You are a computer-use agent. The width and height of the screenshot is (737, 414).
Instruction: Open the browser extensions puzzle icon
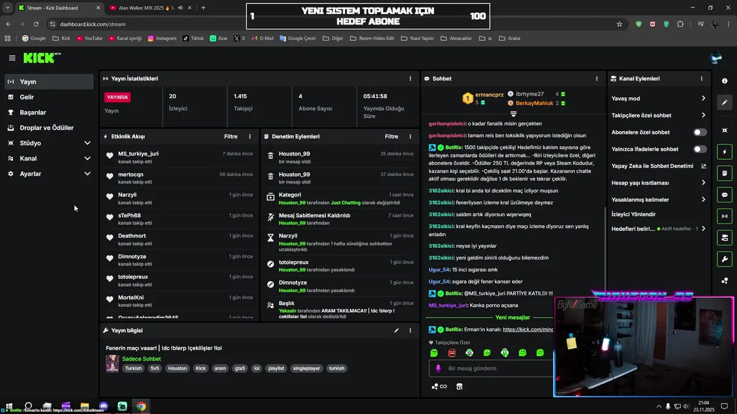coord(681,24)
